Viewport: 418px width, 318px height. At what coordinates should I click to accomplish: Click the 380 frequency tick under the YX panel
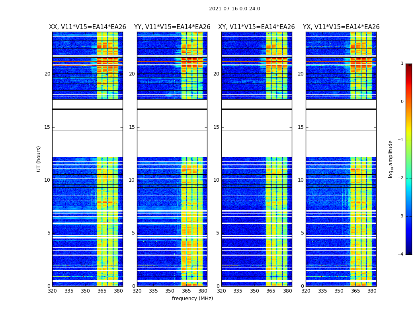click(372, 291)
